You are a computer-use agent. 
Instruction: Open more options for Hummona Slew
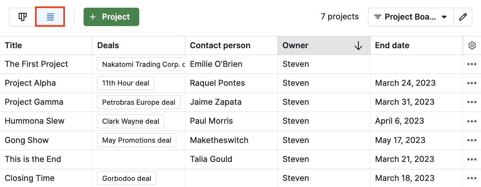[x=472, y=121]
